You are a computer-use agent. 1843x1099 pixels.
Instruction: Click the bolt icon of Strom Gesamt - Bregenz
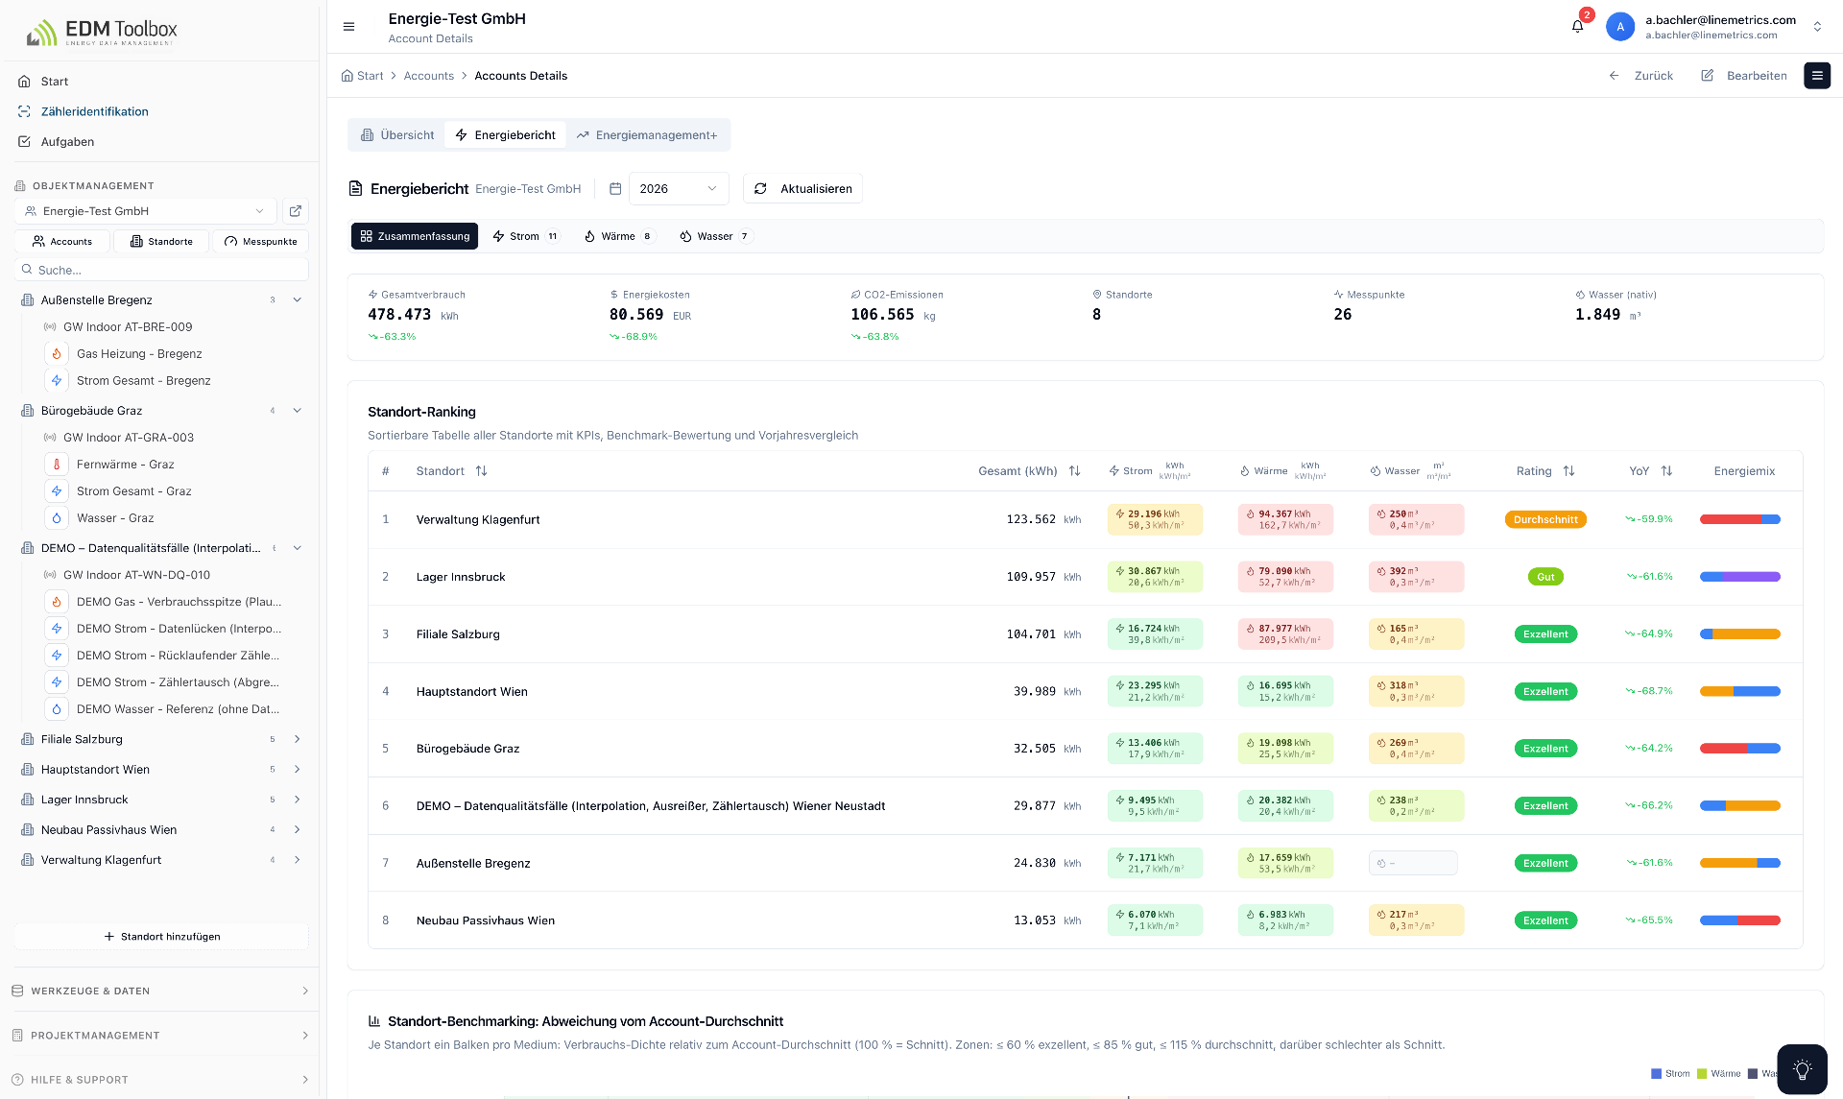[57, 381]
